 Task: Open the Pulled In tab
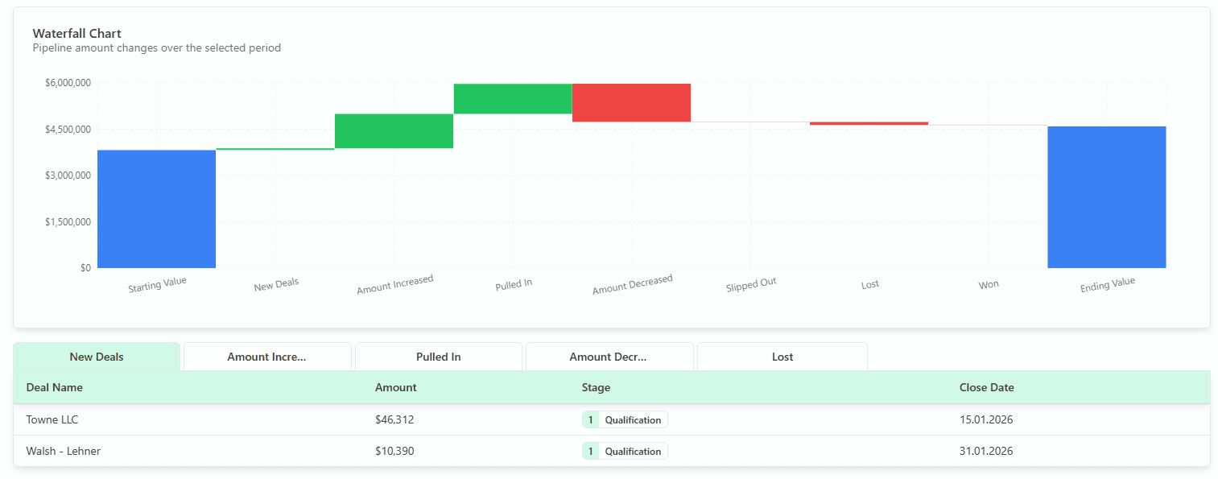click(x=438, y=357)
